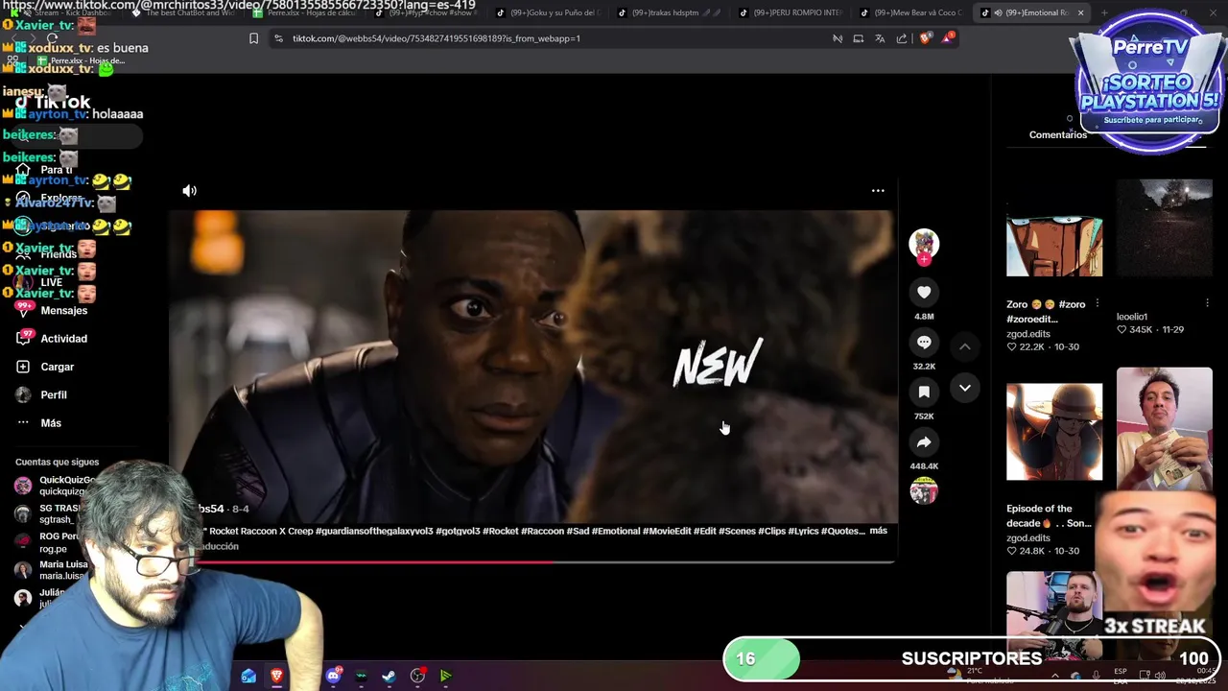Open Brave browser from the taskbar
The height and width of the screenshot is (691, 1228).
276,677
